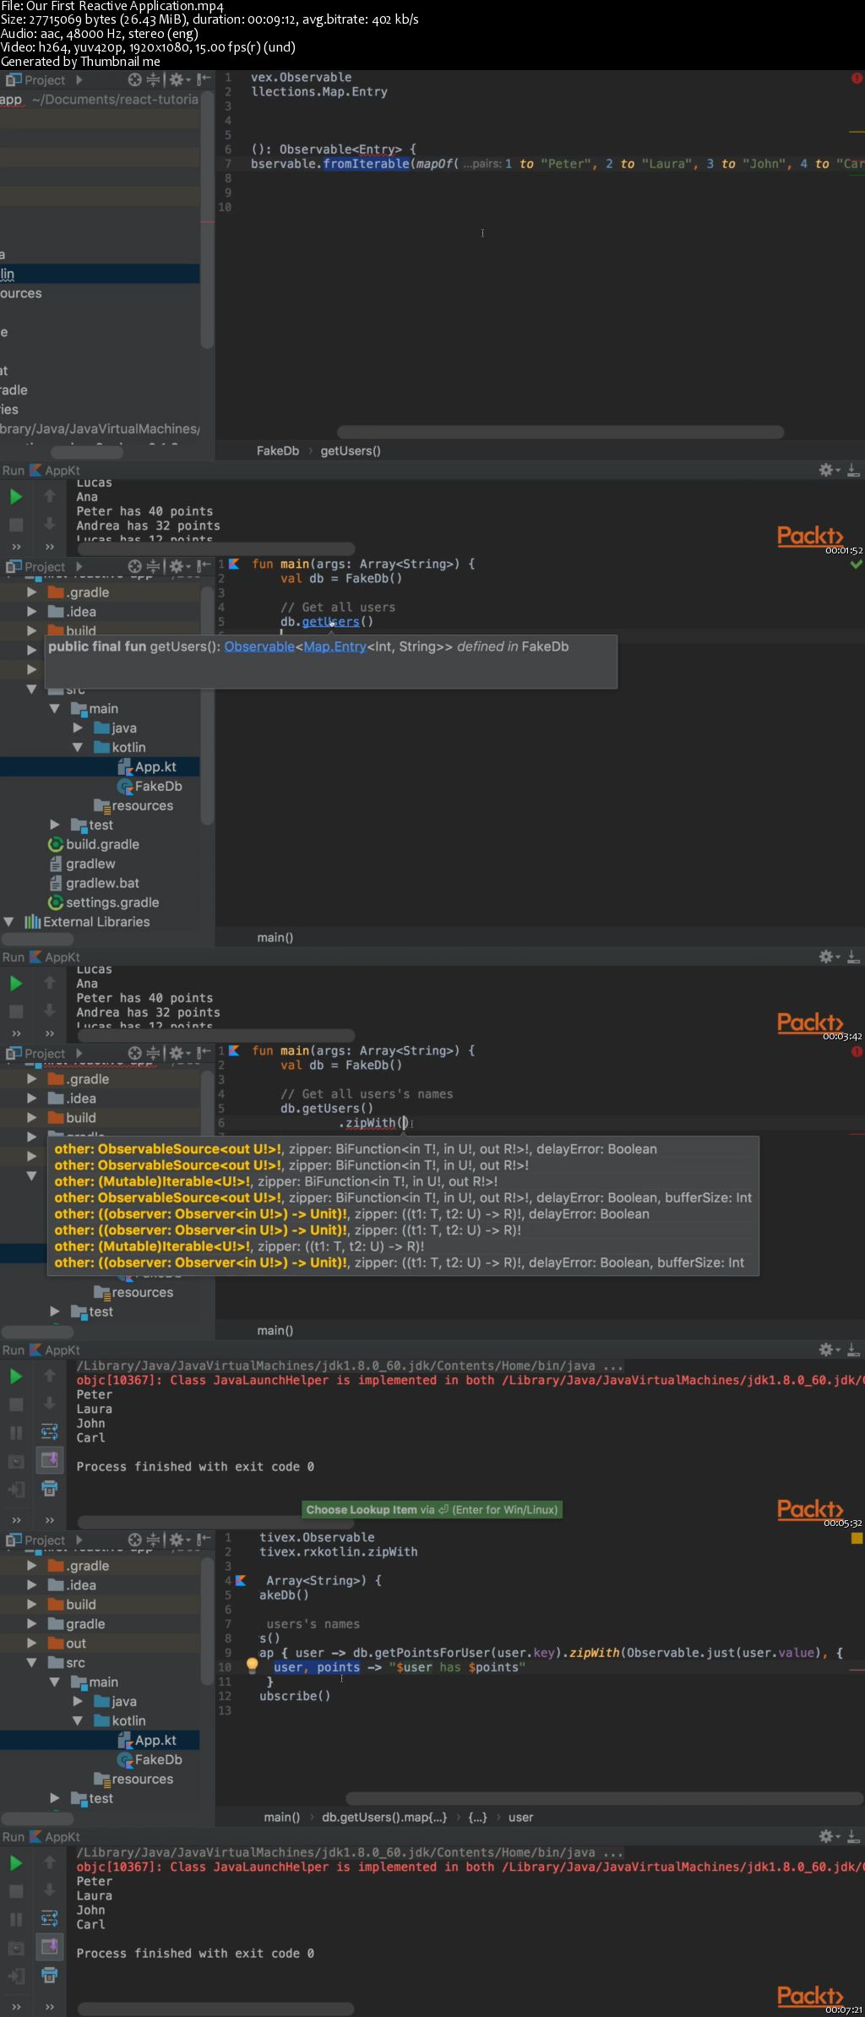Click Print icon in 00:05:32 frame Run panel
This screenshot has height=2017, width=865.
point(50,1489)
